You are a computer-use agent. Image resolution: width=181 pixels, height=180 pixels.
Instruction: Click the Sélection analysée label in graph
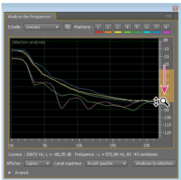click(x=29, y=42)
